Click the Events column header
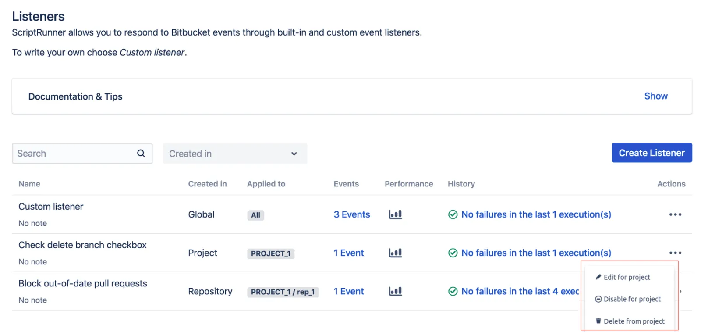Viewport: 701px width, 332px height. click(x=346, y=184)
